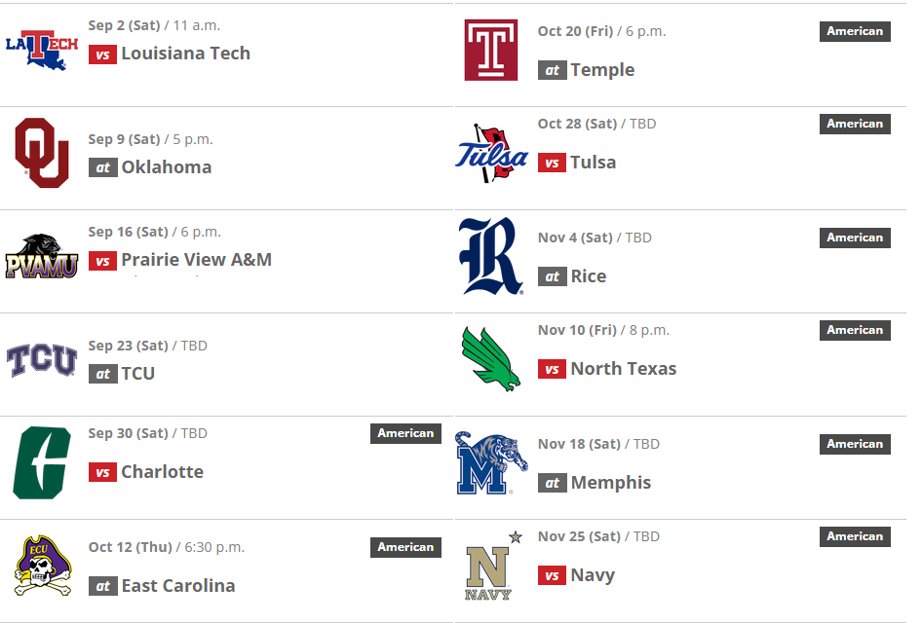Click American badge on Temple game
Screen dimensions: 922x623
pyautogui.click(x=855, y=31)
